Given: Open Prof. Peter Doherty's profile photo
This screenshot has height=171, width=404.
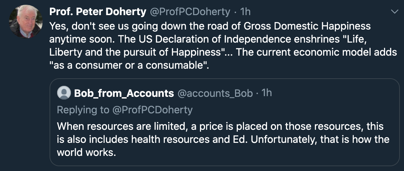Looking at the screenshot, I should coord(23,22).
